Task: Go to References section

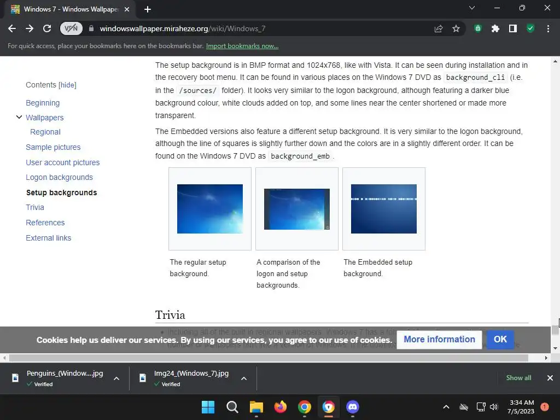Action: click(x=45, y=223)
